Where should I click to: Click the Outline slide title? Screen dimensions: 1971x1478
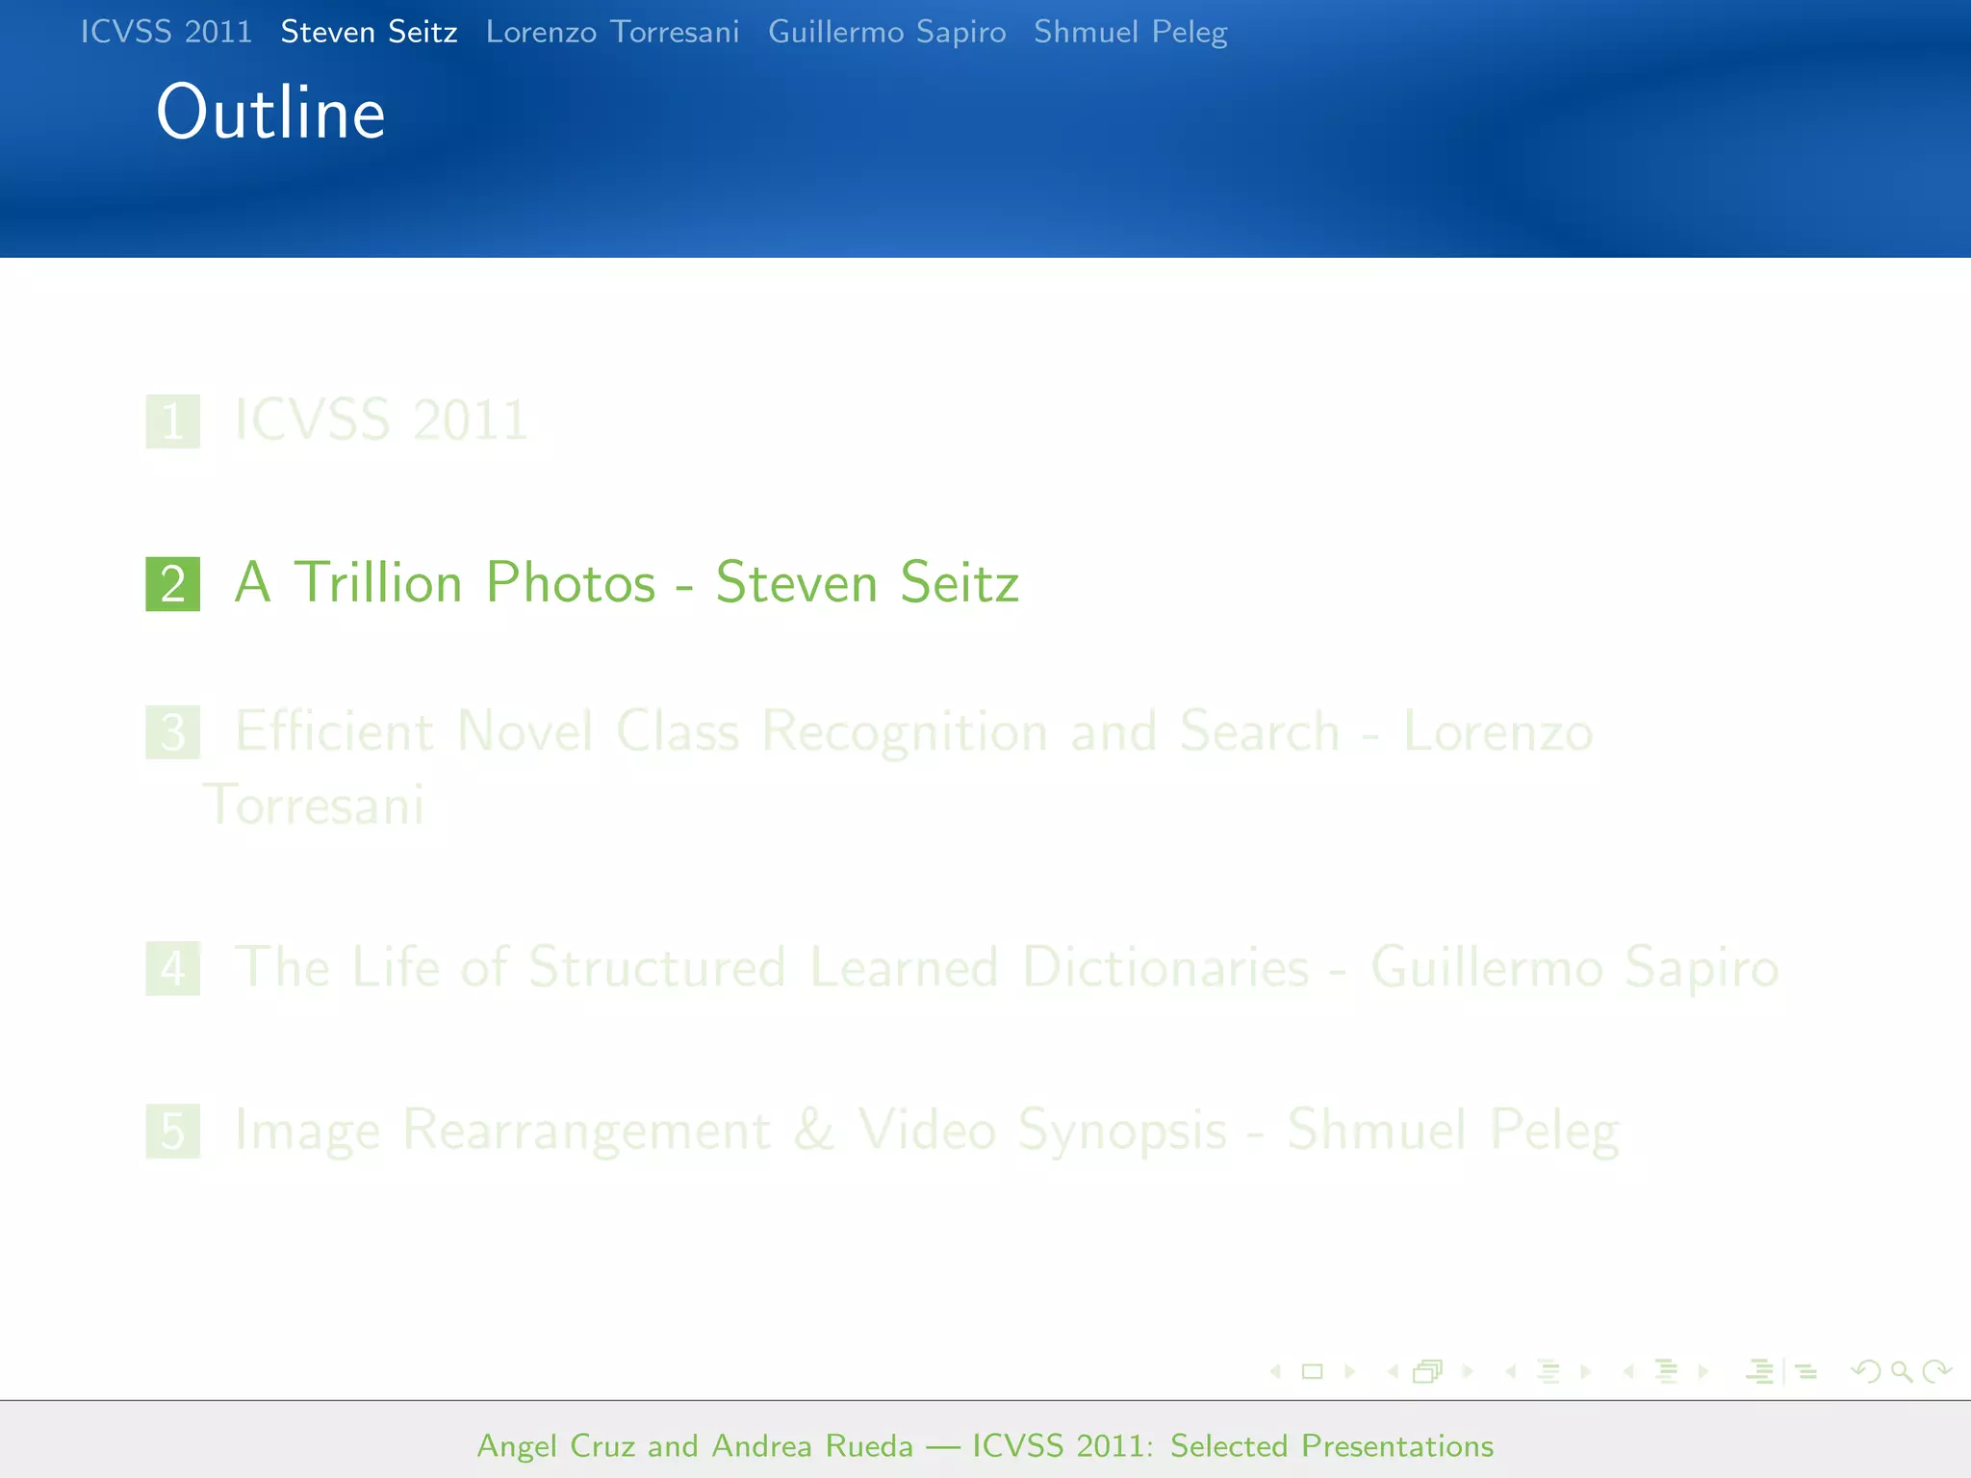271,113
